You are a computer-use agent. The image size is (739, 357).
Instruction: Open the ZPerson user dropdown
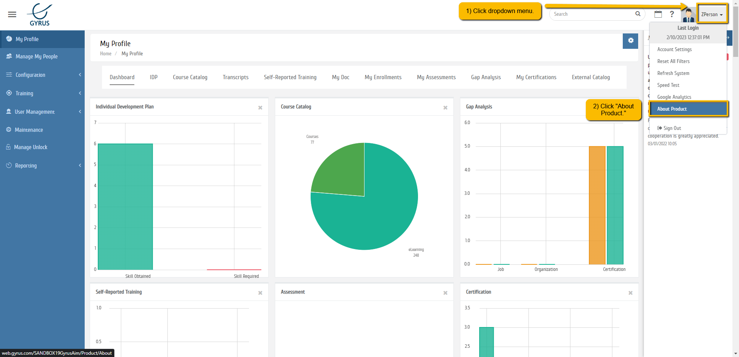point(712,15)
